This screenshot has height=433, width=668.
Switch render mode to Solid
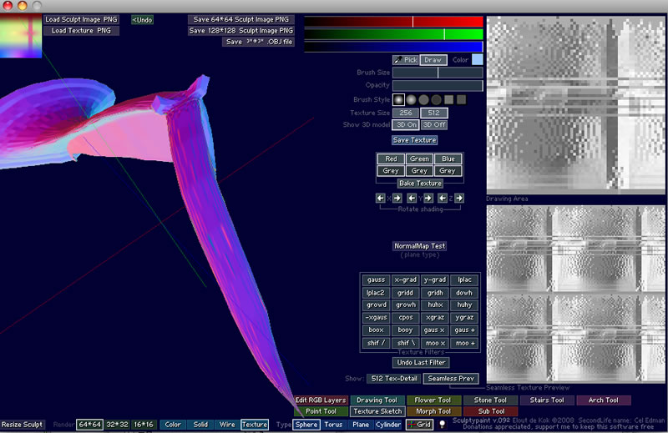point(200,425)
